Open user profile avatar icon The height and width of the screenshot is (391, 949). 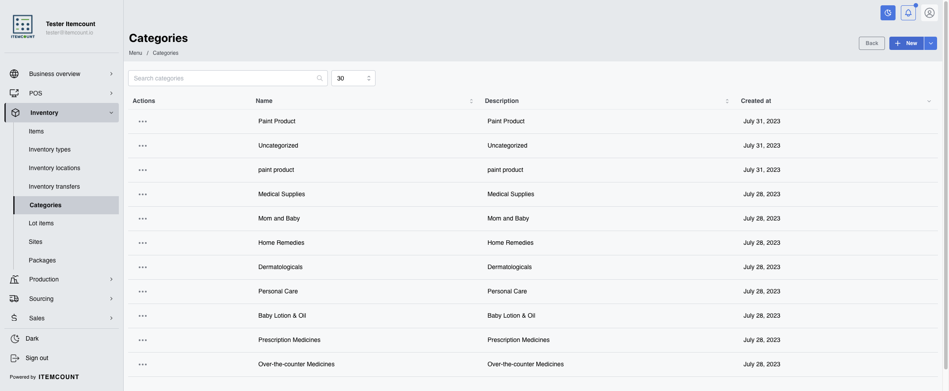click(930, 13)
